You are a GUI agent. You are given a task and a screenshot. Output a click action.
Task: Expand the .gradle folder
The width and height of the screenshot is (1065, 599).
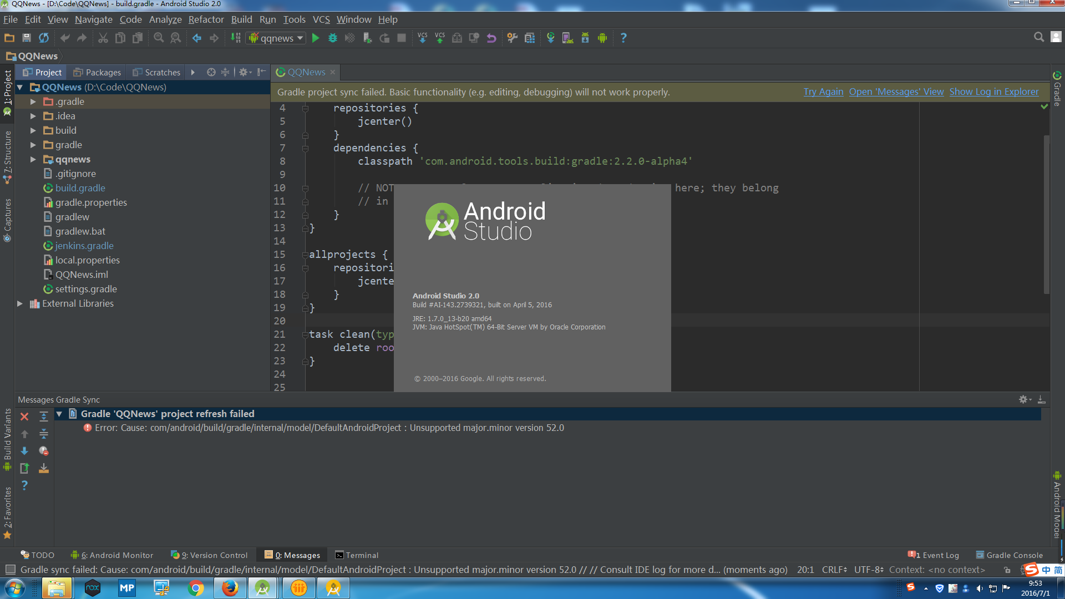pos(33,101)
